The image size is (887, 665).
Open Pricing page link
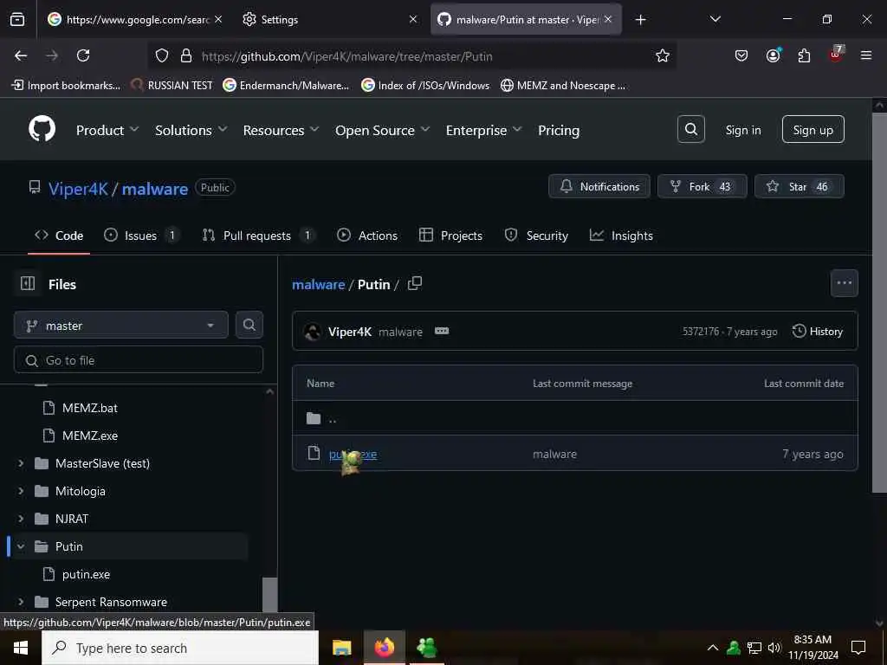pyautogui.click(x=559, y=130)
